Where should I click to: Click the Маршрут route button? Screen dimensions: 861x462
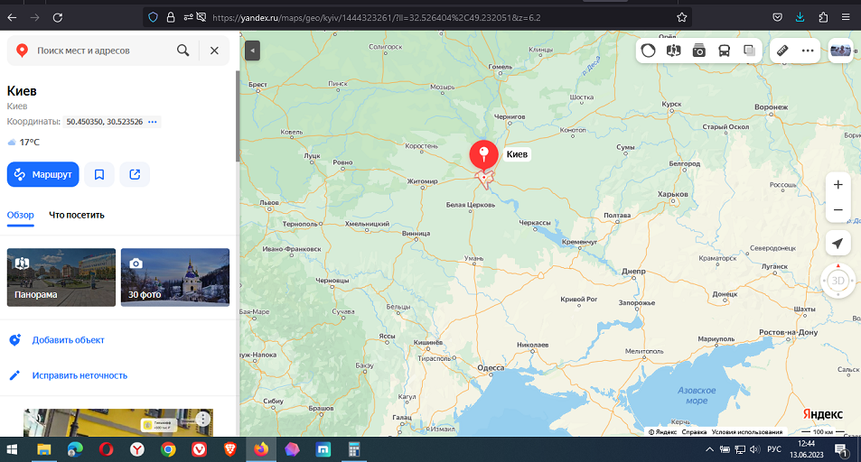click(x=42, y=174)
